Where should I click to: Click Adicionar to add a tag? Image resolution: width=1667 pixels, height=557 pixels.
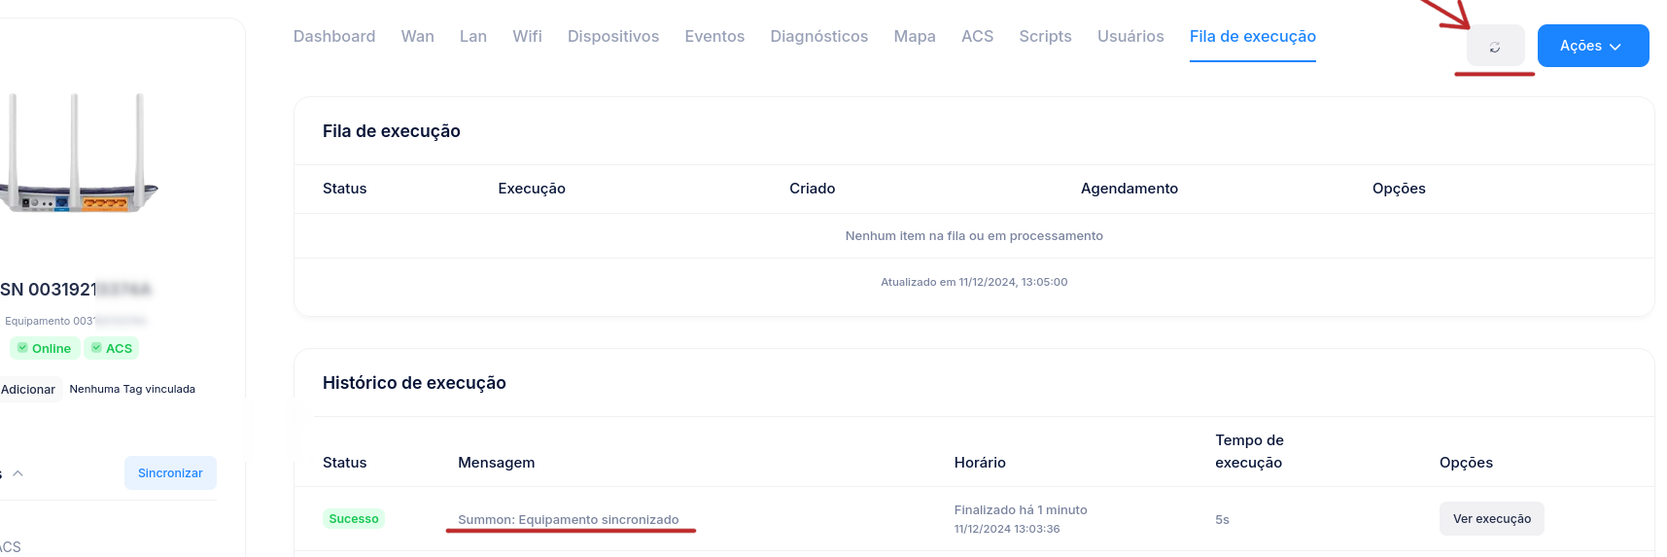click(28, 390)
